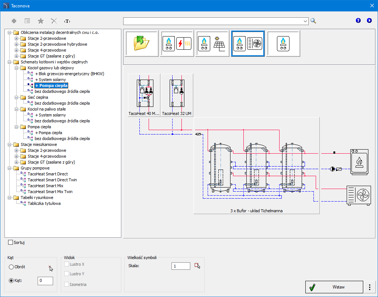
Task: Click the favorites star icon
Action: coord(41,21)
